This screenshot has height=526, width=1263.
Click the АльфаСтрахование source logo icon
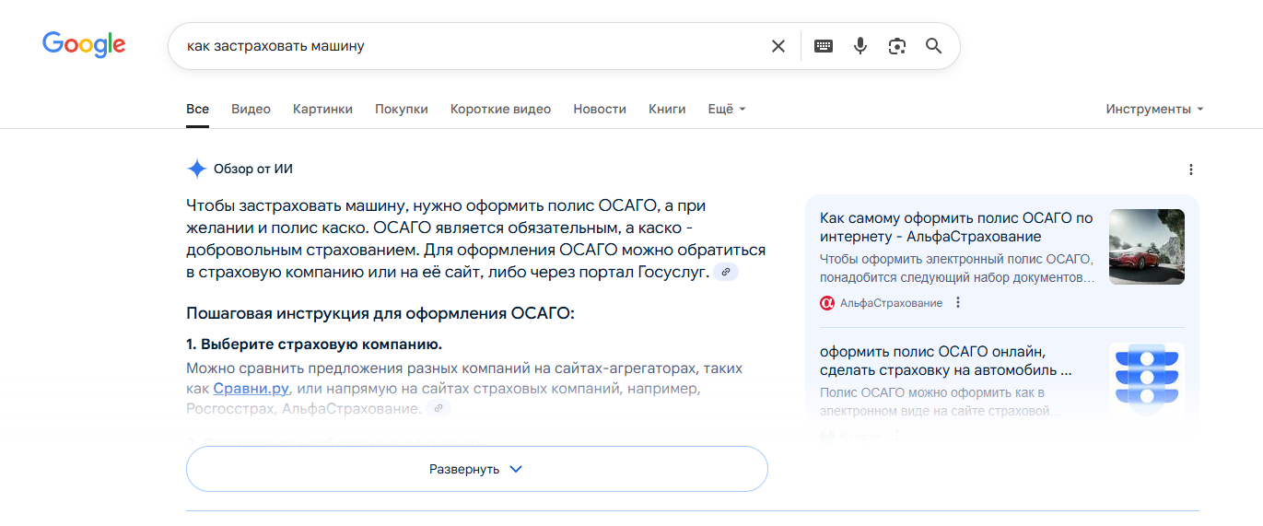point(827,303)
